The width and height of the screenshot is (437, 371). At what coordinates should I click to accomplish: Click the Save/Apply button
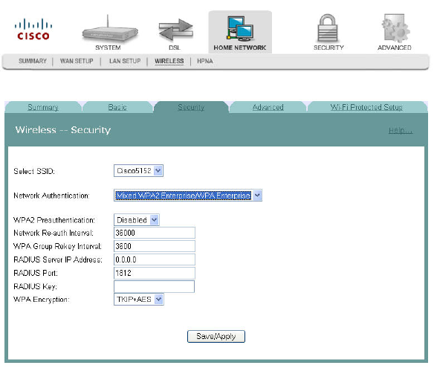pos(216,337)
